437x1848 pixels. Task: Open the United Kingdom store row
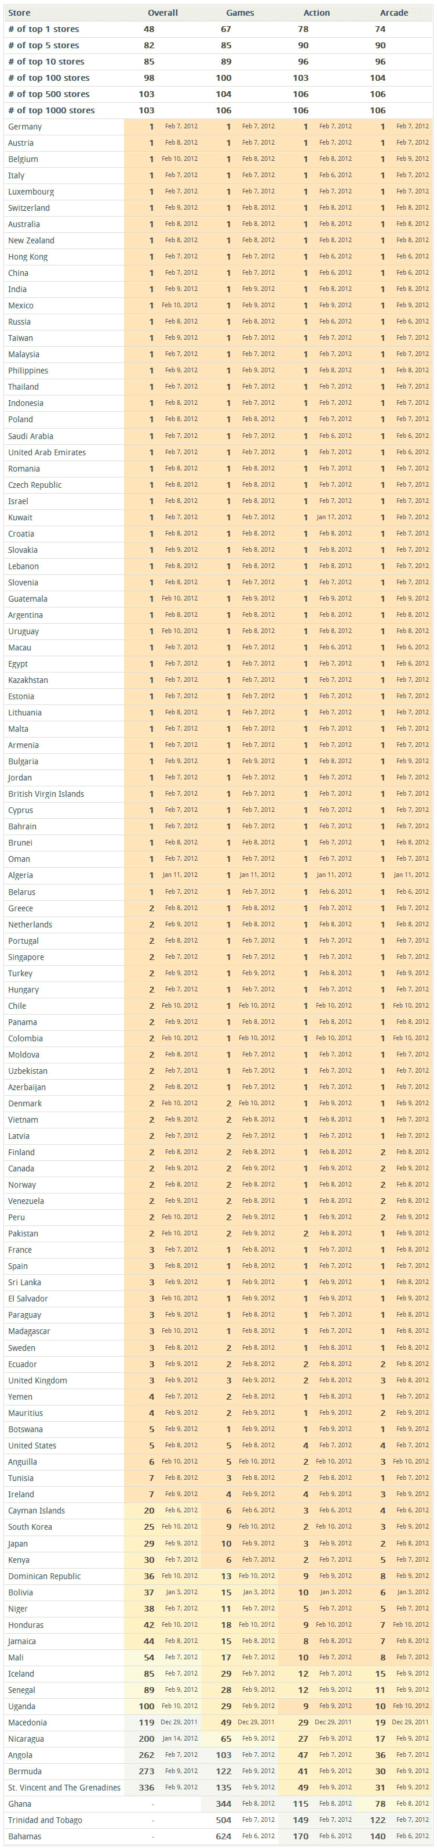(x=37, y=1380)
